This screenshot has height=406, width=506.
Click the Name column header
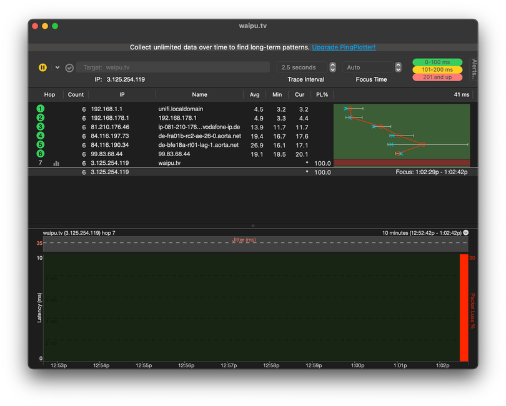(199, 94)
